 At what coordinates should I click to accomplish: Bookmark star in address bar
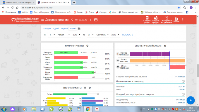coord(179,8)
